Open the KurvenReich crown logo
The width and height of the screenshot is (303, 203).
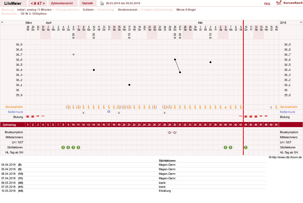pyautogui.click(x=279, y=3)
